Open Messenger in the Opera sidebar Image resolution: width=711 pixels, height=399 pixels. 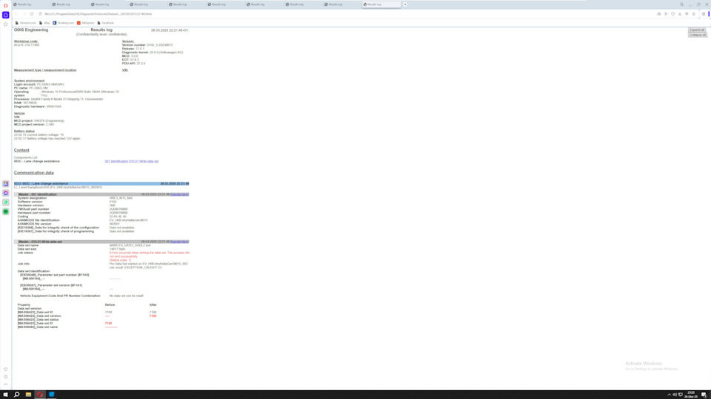[x=6, y=193]
